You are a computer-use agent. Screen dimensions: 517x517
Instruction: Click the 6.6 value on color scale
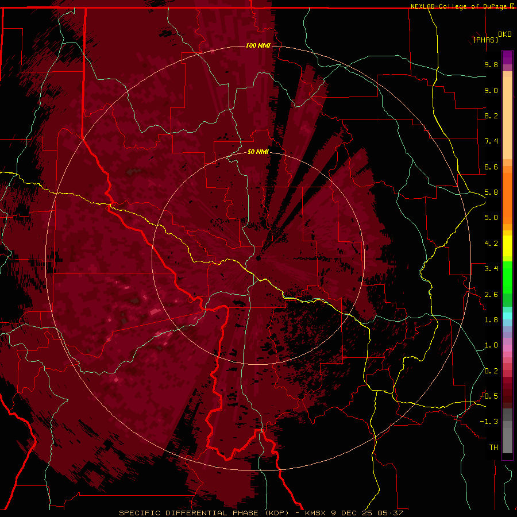click(x=491, y=167)
